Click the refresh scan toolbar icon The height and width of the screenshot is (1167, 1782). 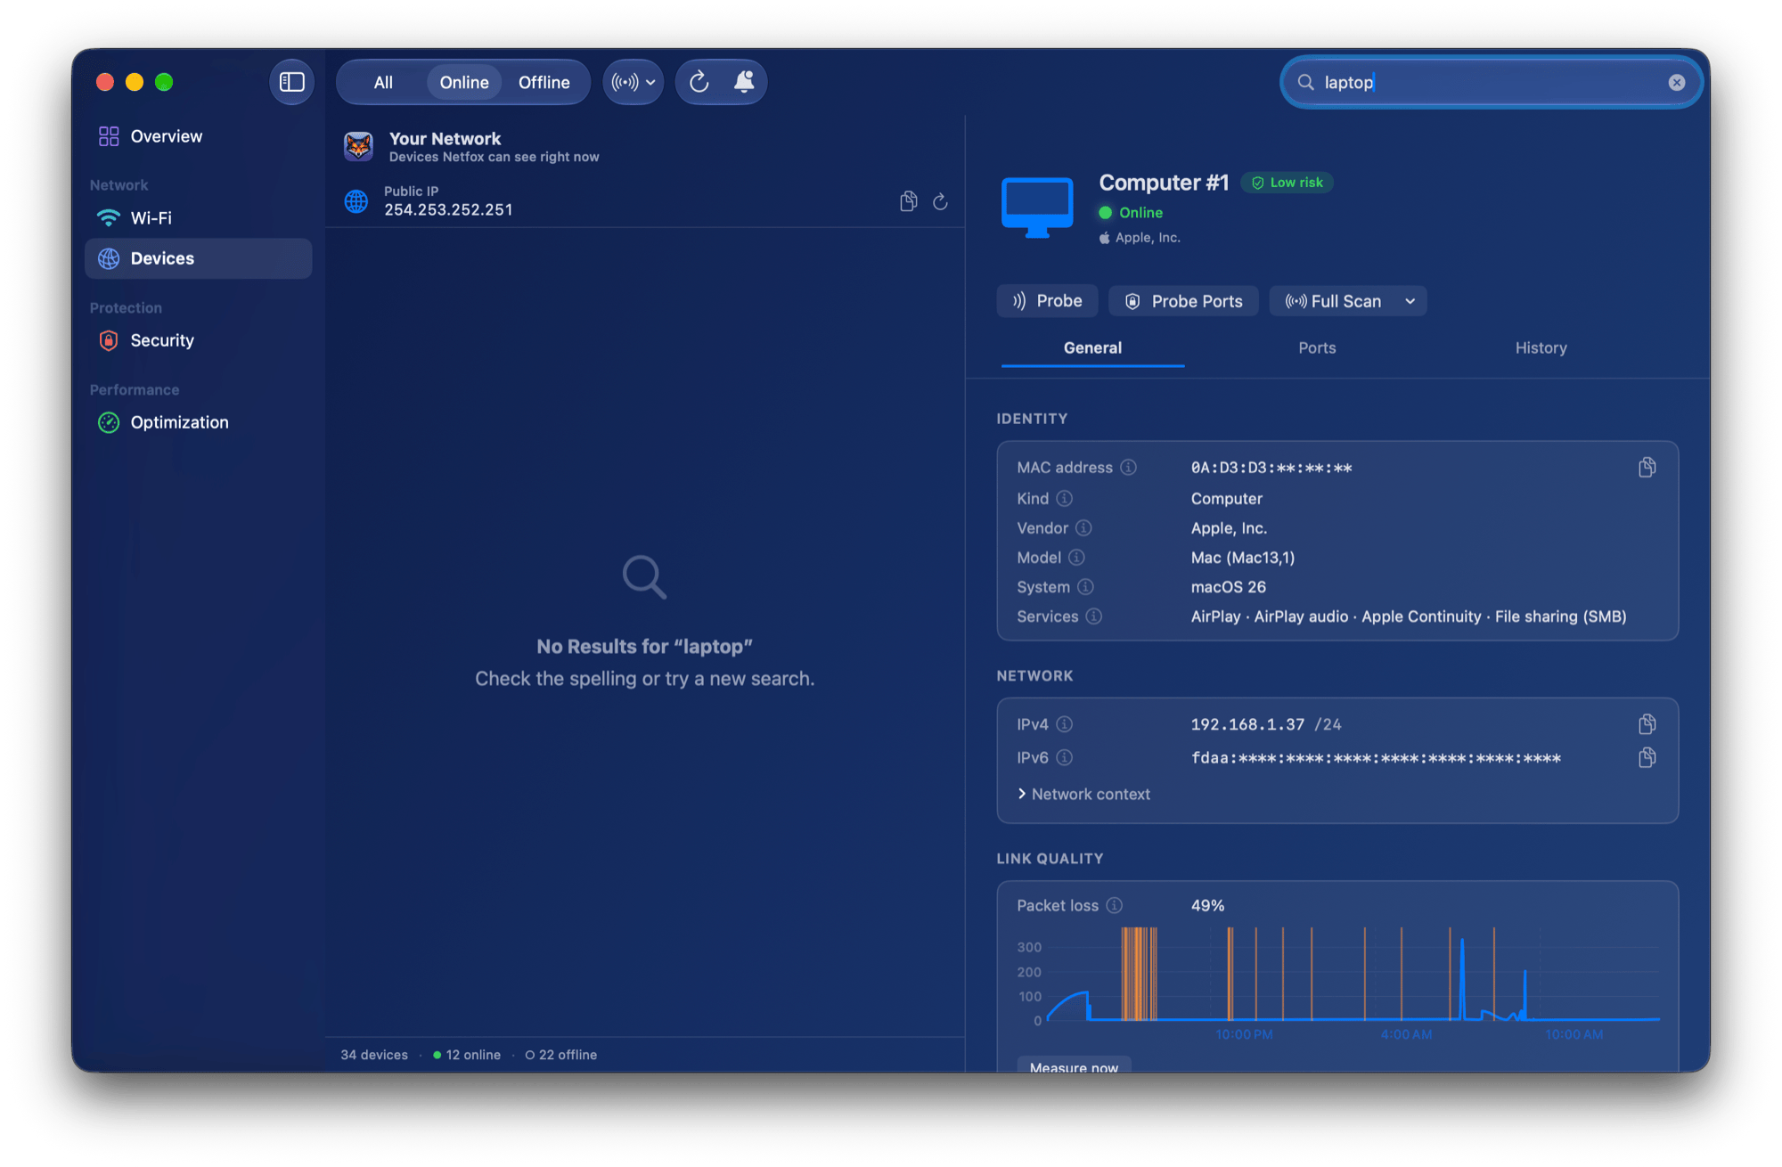pyautogui.click(x=699, y=82)
